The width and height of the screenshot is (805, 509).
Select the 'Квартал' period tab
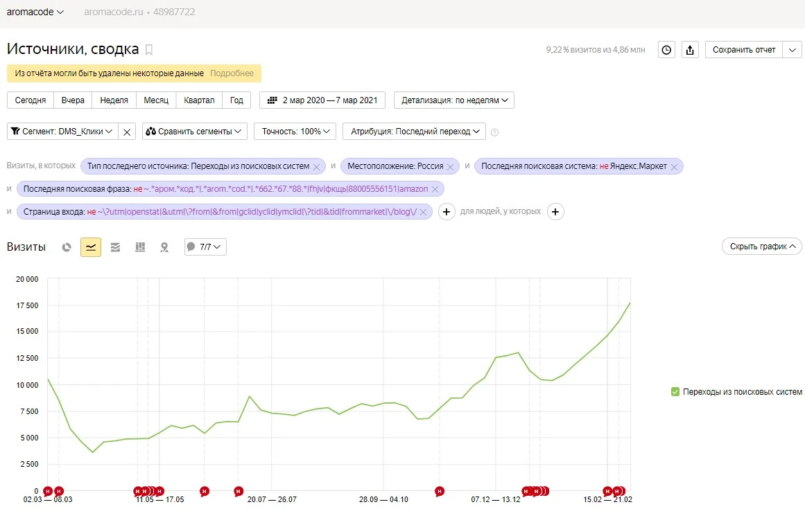click(x=199, y=100)
